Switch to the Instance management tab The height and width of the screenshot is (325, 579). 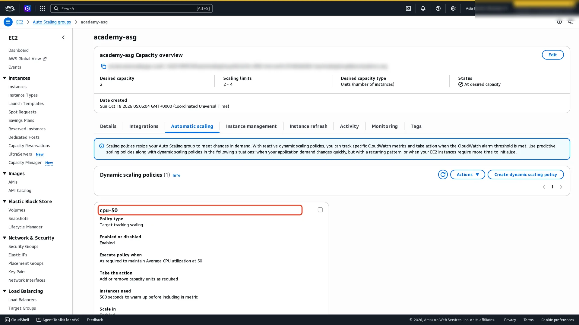click(252, 126)
